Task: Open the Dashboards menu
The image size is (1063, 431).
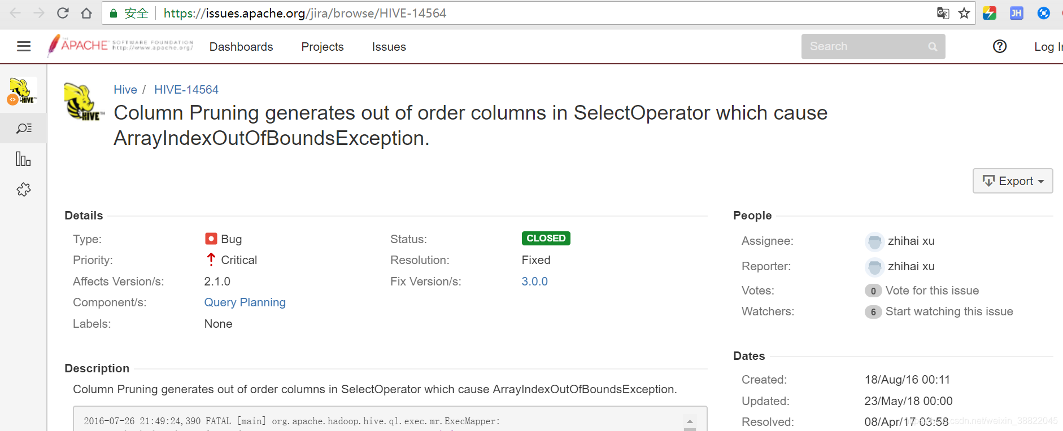Action: click(241, 47)
